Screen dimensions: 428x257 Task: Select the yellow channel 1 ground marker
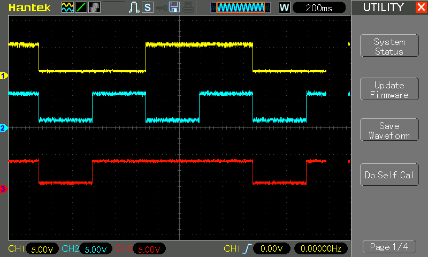point(3,76)
